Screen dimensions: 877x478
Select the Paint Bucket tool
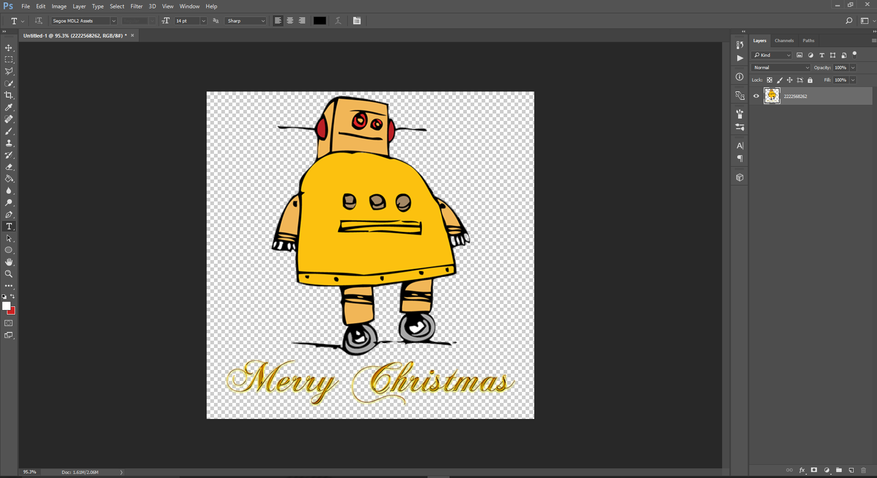point(9,179)
